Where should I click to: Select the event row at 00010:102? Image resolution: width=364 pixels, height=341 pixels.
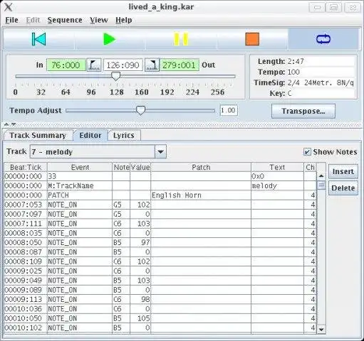tap(160, 328)
